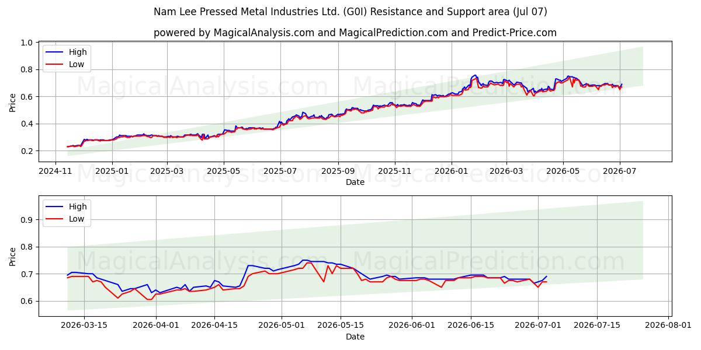Click the '2026-06-01' date label
The height and width of the screenshot is (350, 701).
coord(412,326)
